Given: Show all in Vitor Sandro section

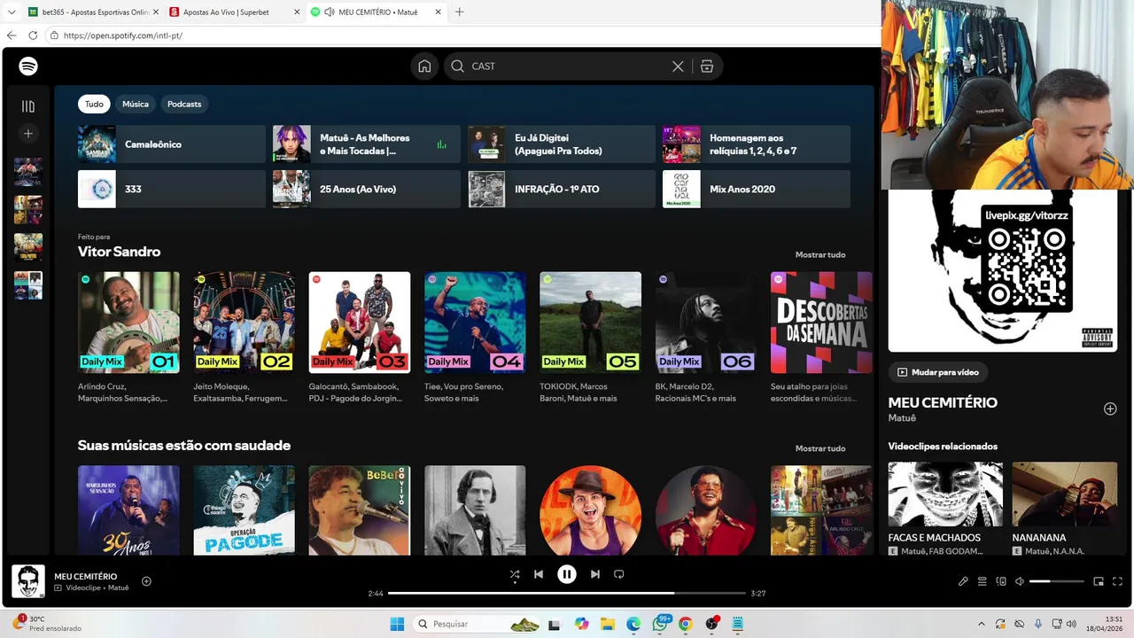Looking at the screenshot, I should (x=820, y=254).
